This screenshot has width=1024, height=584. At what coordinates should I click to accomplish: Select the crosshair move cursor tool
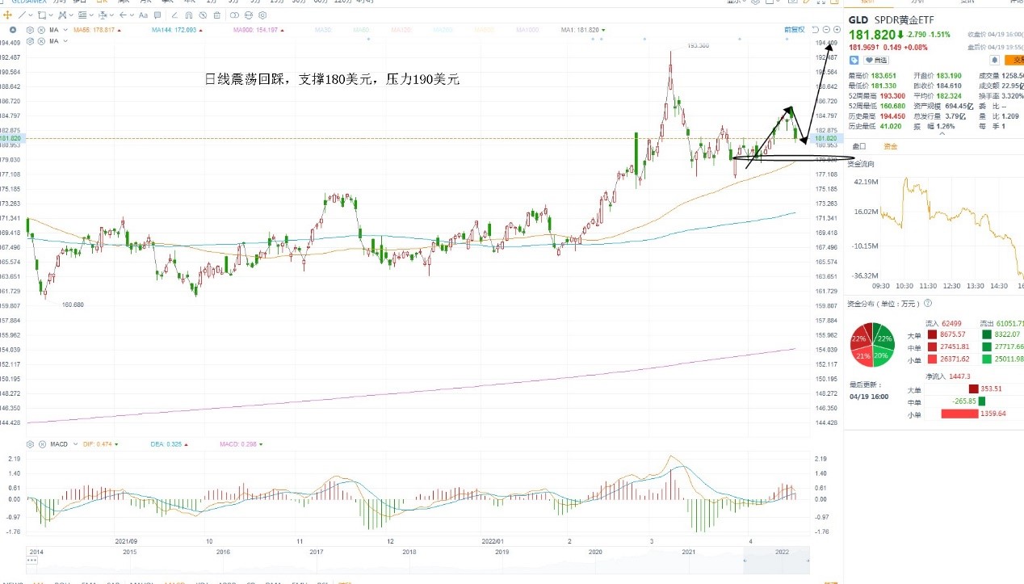[7, 15]
